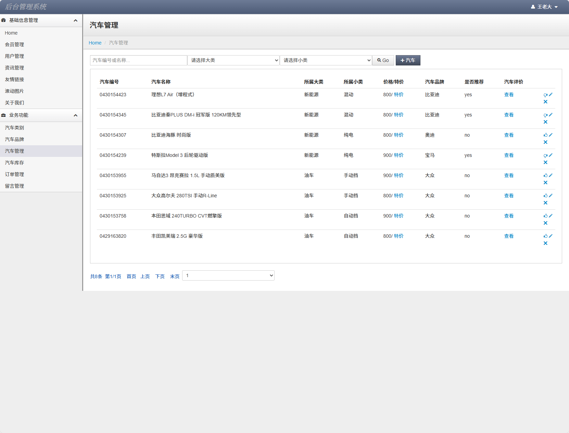The height and width of the screenshot is (433, 569).
Task: Click the +汽车 add button
Action: click(408, 60)
